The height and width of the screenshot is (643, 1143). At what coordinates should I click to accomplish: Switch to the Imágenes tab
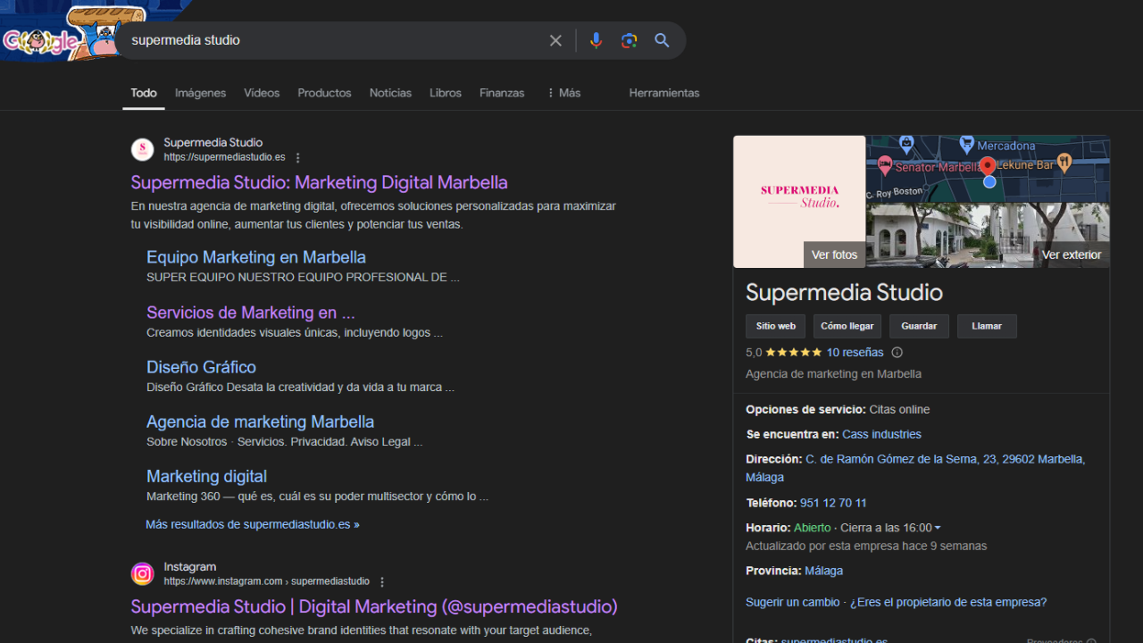pyautogui.click(x=200, y=93)
